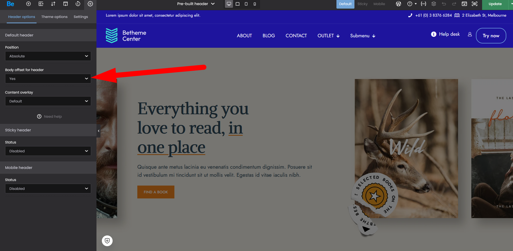Switch to the Theme options tab
This screenshot has height=251, width=513.
click(x=54, y=17)
